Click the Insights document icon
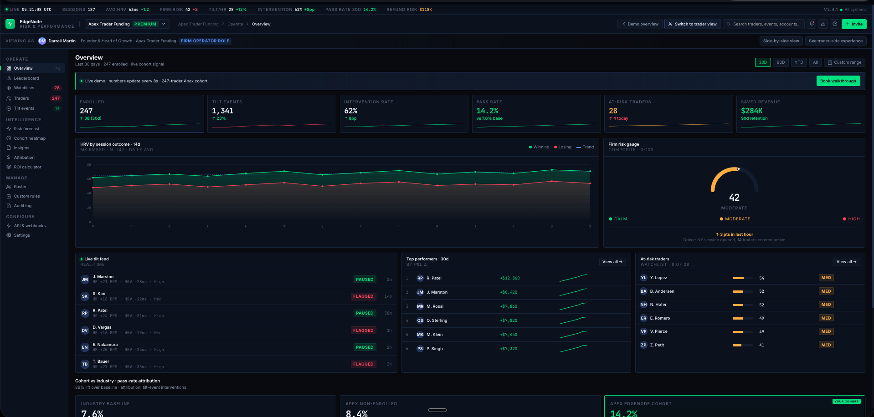Screen dimensions: 874x417 9,148
